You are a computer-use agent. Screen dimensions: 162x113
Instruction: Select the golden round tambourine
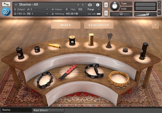(119, 79)
